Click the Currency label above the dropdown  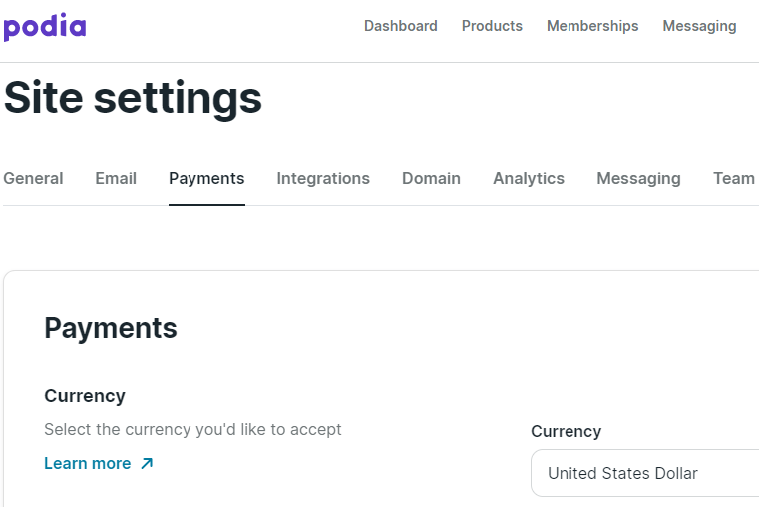[566, 431]
